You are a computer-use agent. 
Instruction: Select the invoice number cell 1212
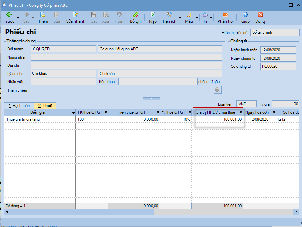tap(287, 119)
